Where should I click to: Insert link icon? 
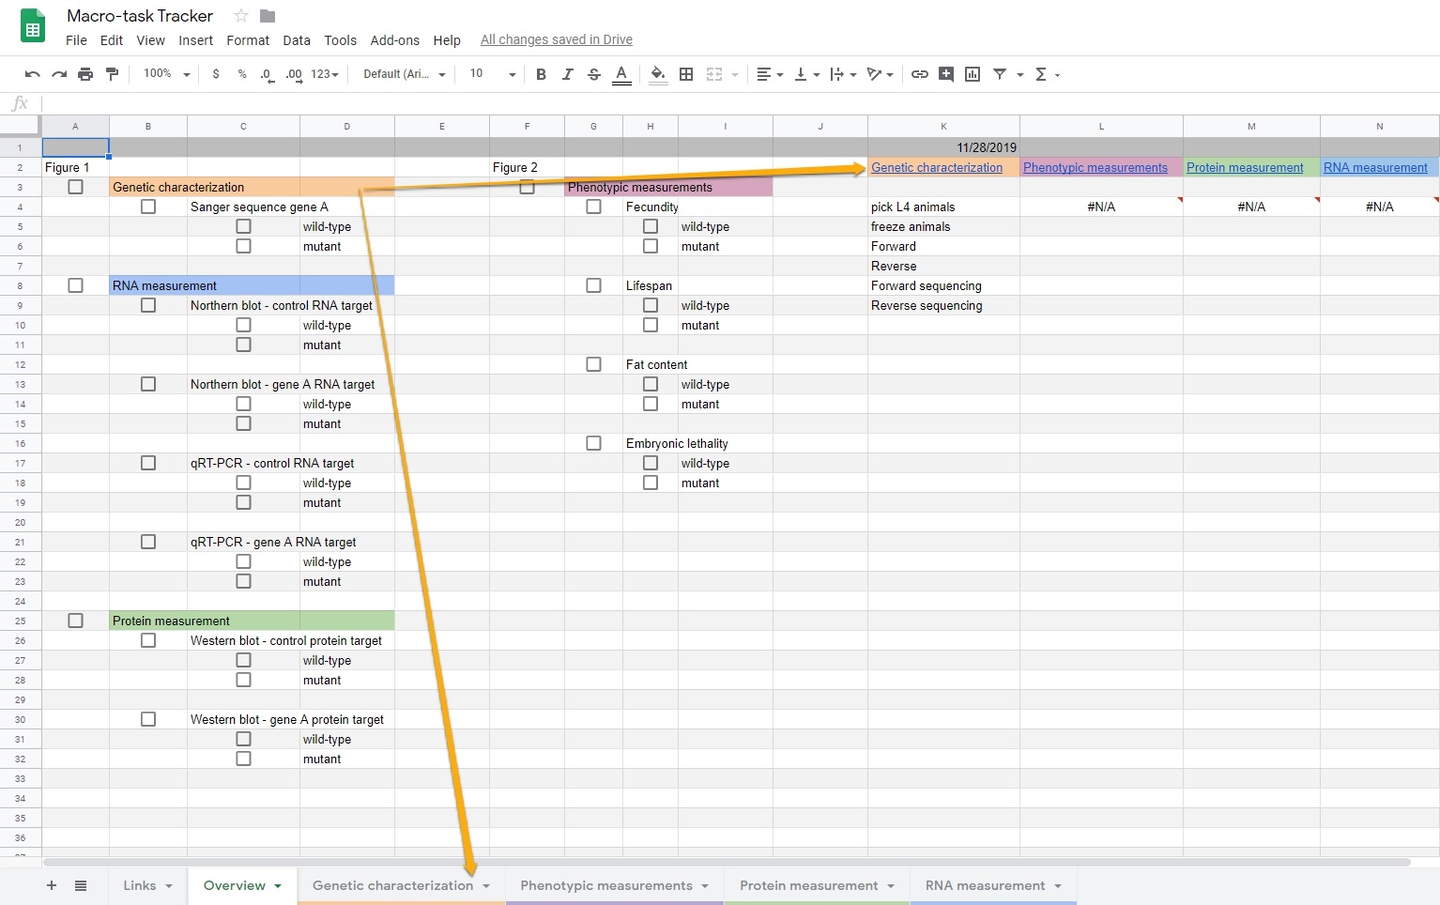[920, 74]
